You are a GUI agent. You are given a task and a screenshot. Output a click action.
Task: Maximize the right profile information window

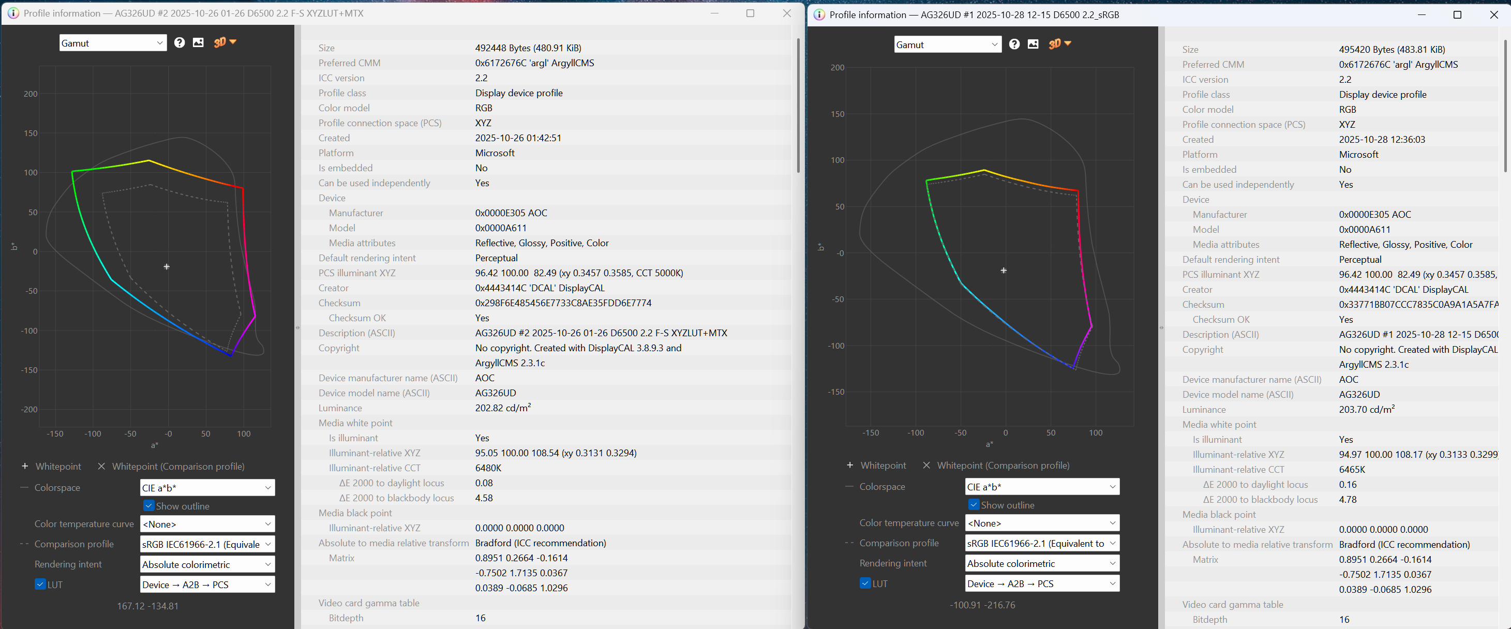point(1457,14)
